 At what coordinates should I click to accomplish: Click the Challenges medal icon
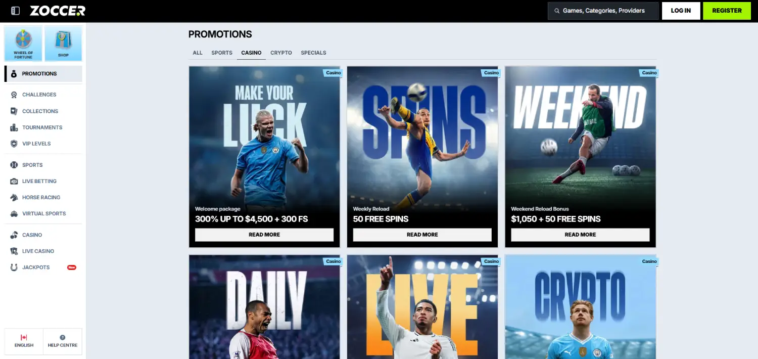pos(14,95)
